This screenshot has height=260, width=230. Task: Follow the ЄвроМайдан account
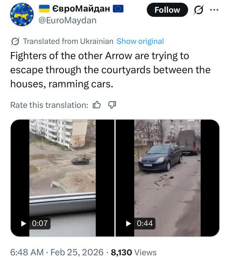pyautogui.click(x=167, y=10)
